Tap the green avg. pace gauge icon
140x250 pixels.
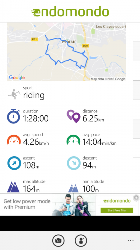tap(73, 140)
